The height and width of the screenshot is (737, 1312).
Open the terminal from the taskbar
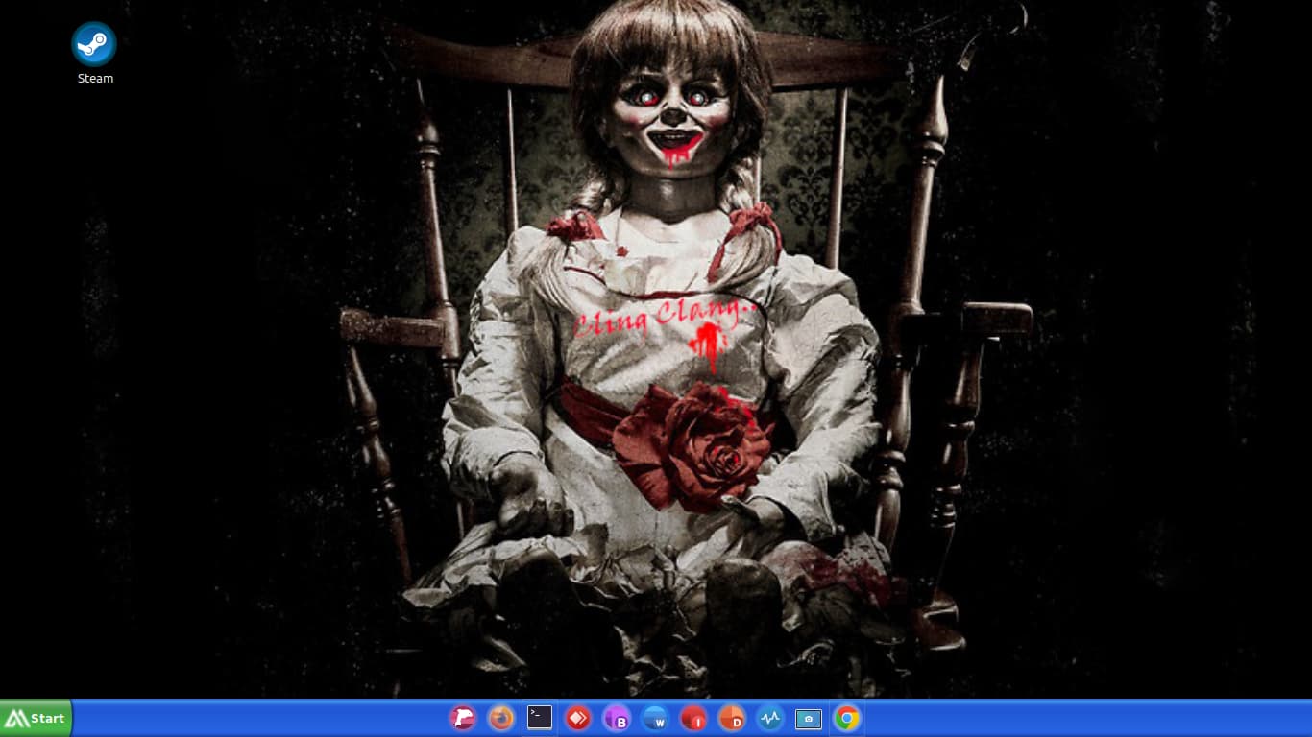coord(540,718)
